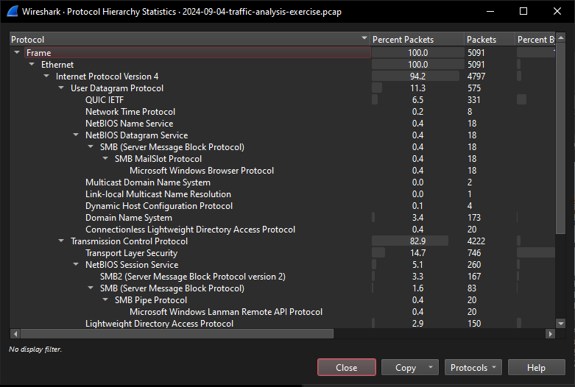
Task: Click the vertical scrollbar down arrow
Action: (561, 323)
